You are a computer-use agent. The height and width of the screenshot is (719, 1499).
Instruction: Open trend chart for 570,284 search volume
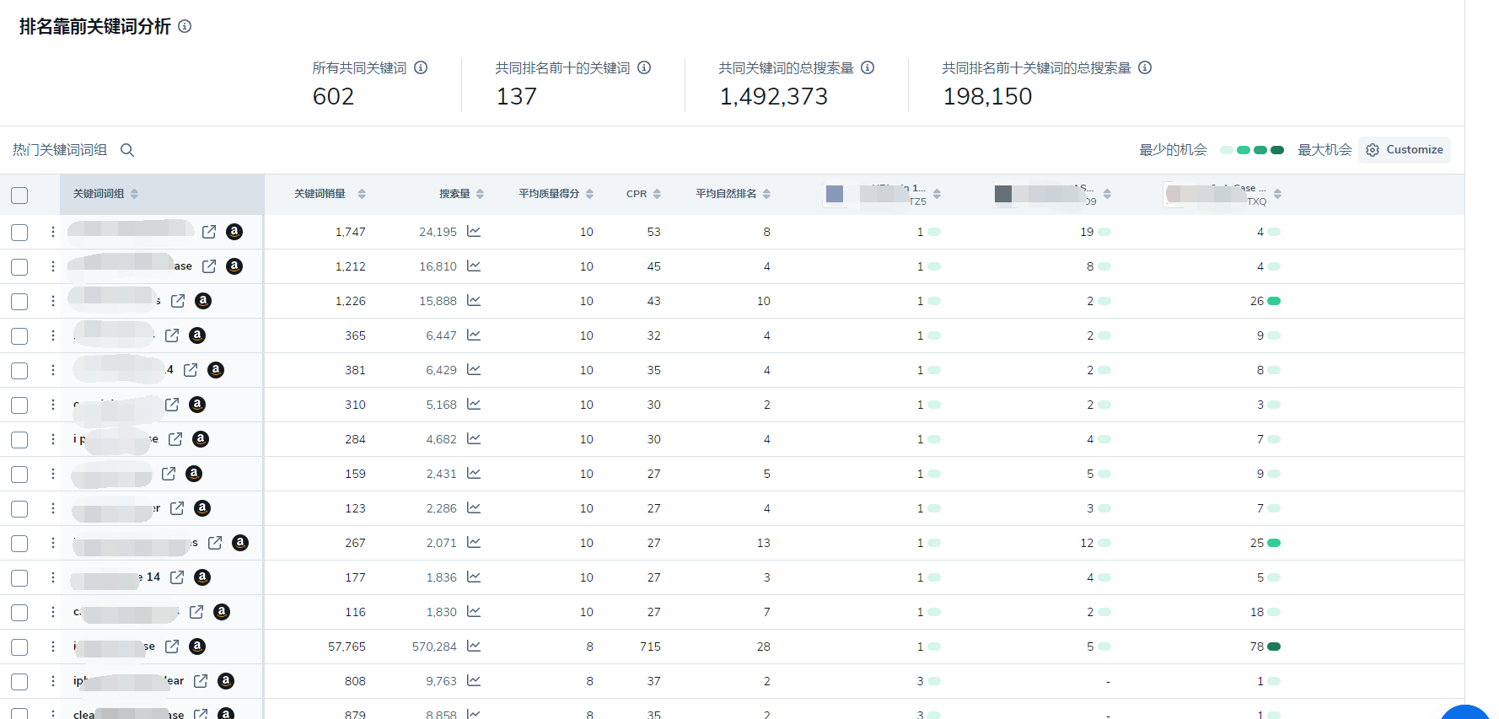474,646
